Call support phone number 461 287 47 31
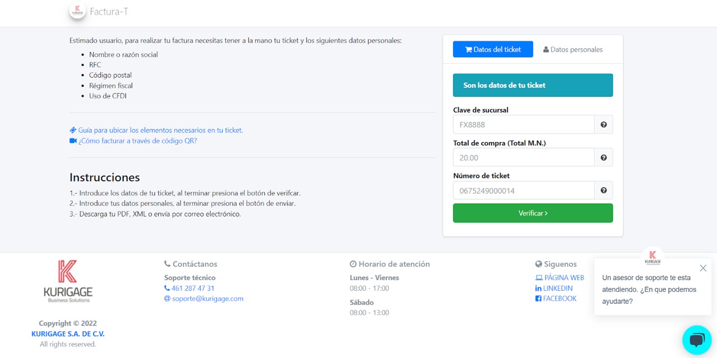 192,289
